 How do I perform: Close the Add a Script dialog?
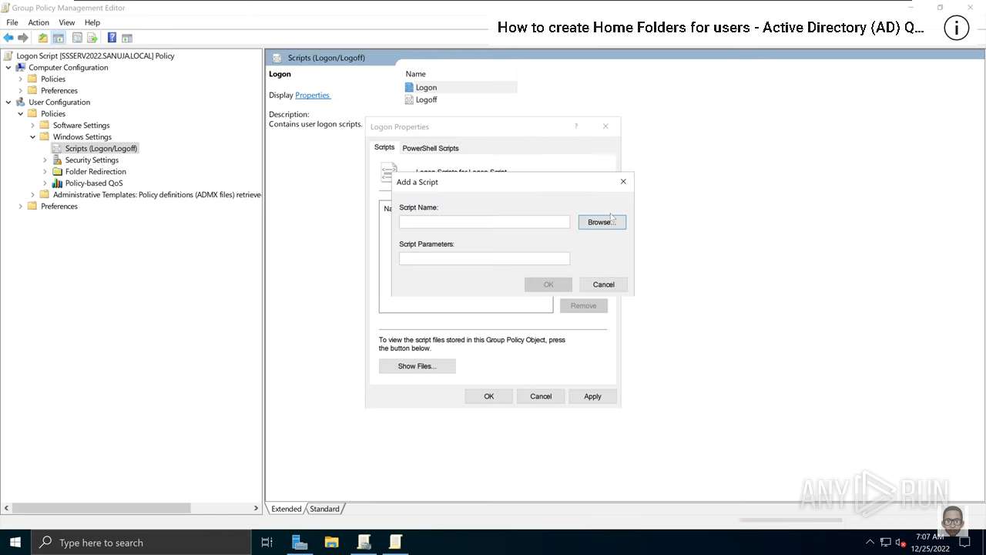point(623,182)
